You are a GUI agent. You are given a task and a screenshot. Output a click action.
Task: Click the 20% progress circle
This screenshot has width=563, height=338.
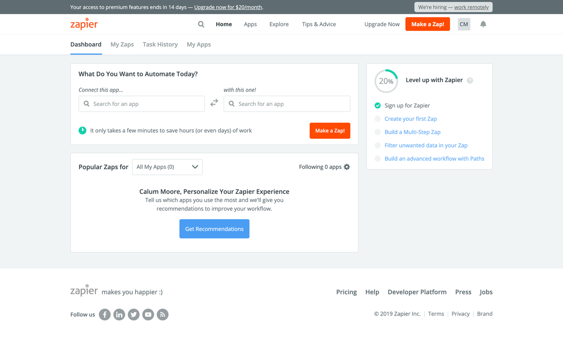pos(386,81)
